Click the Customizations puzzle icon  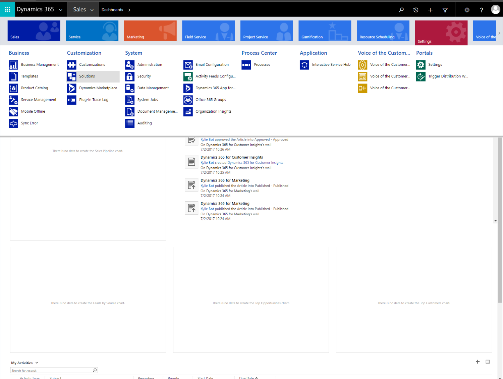point(72,65)
